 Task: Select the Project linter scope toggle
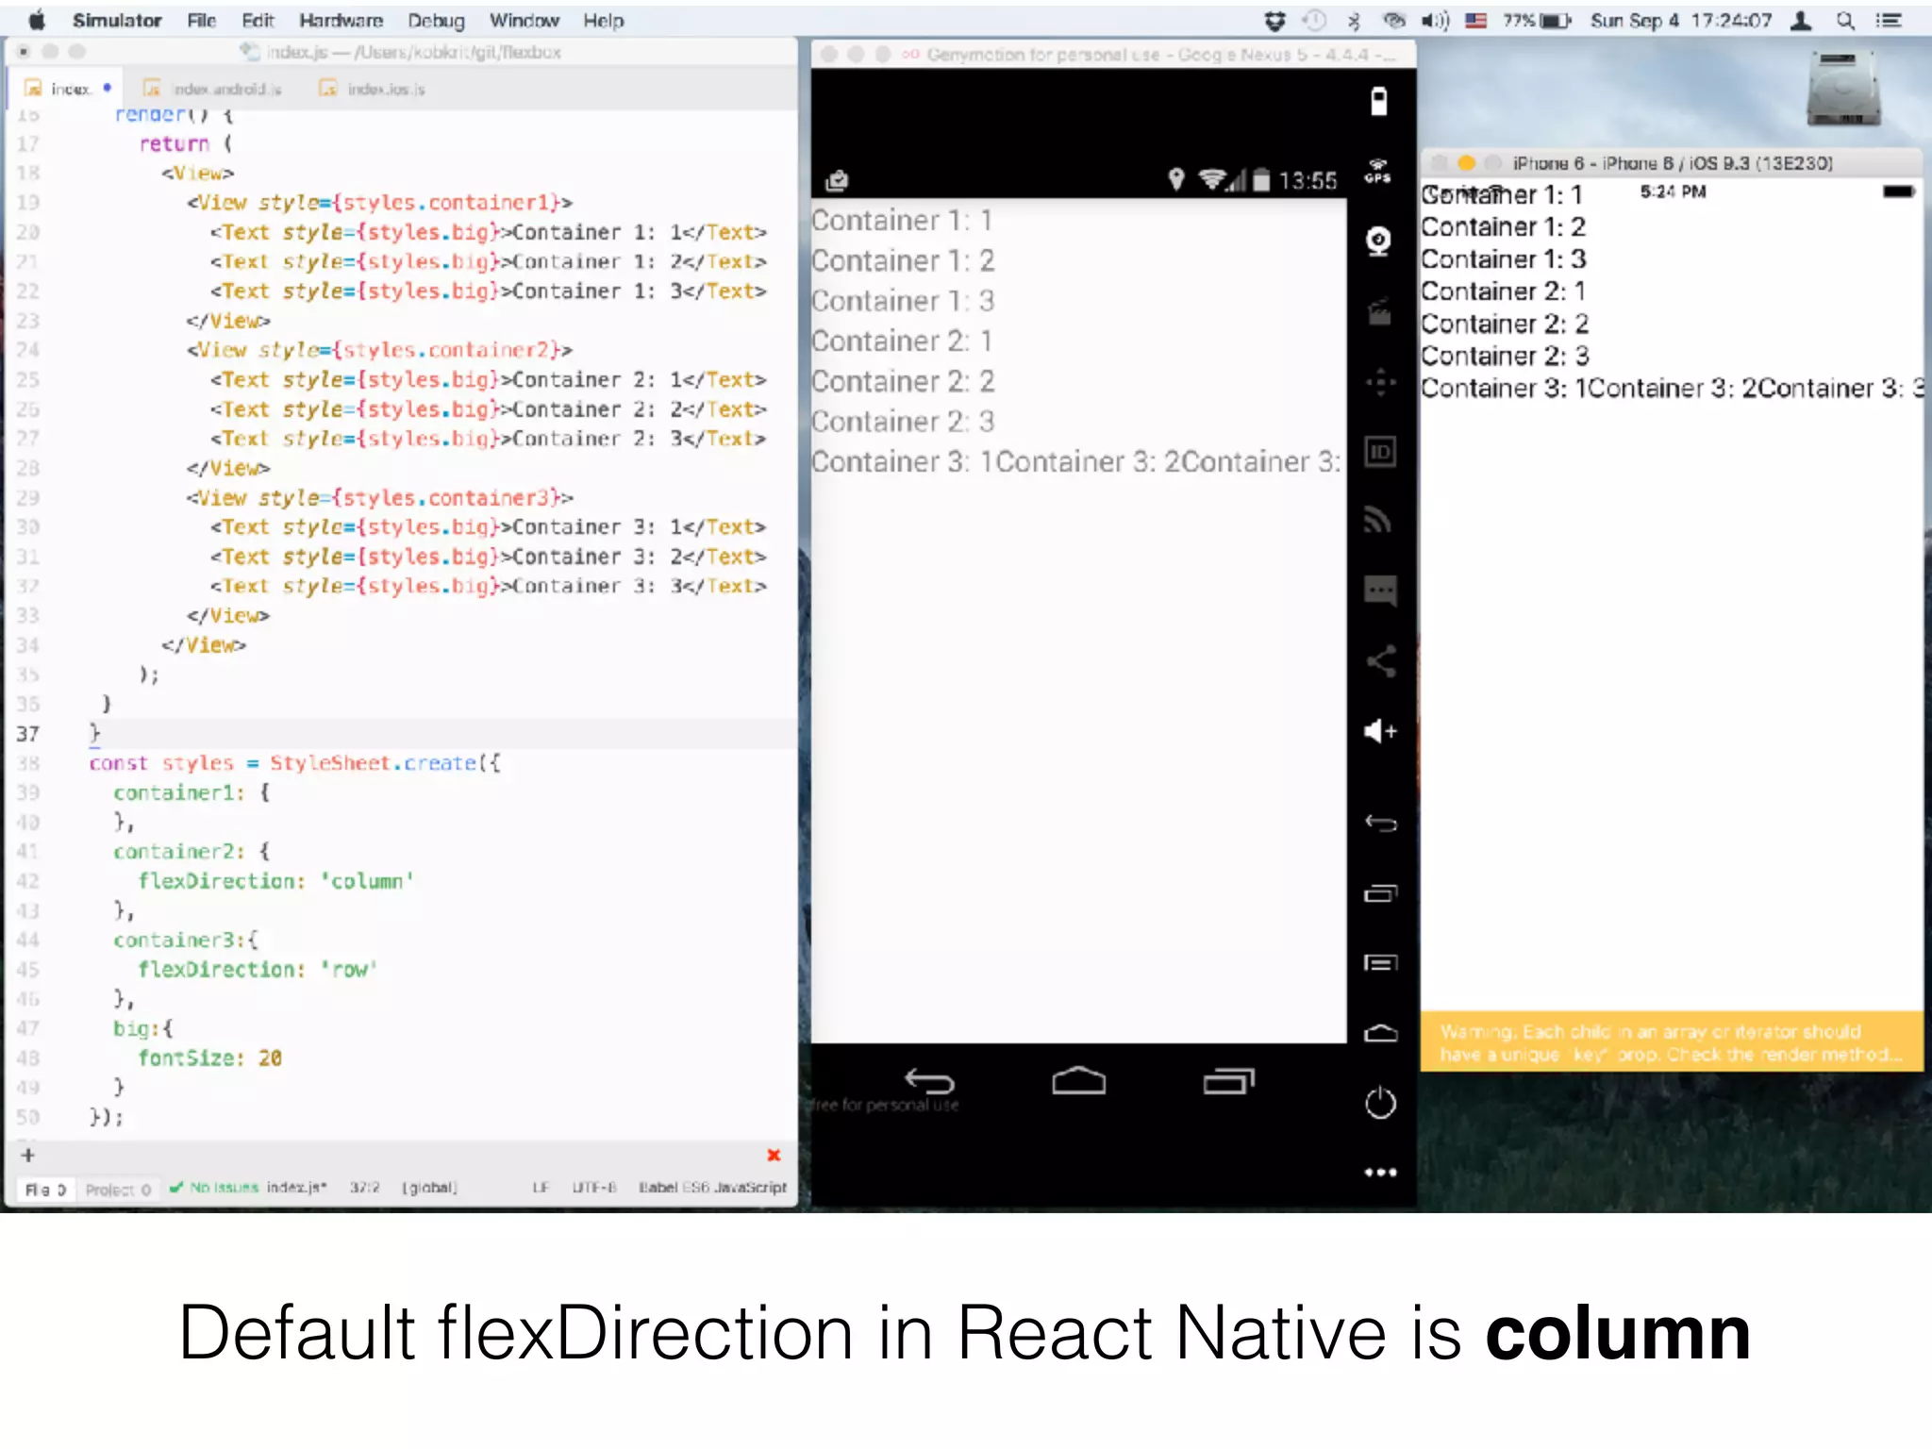[118, 1190]
